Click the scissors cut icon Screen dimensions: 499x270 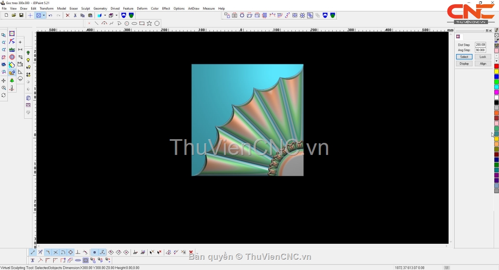(x=75, y=15)
